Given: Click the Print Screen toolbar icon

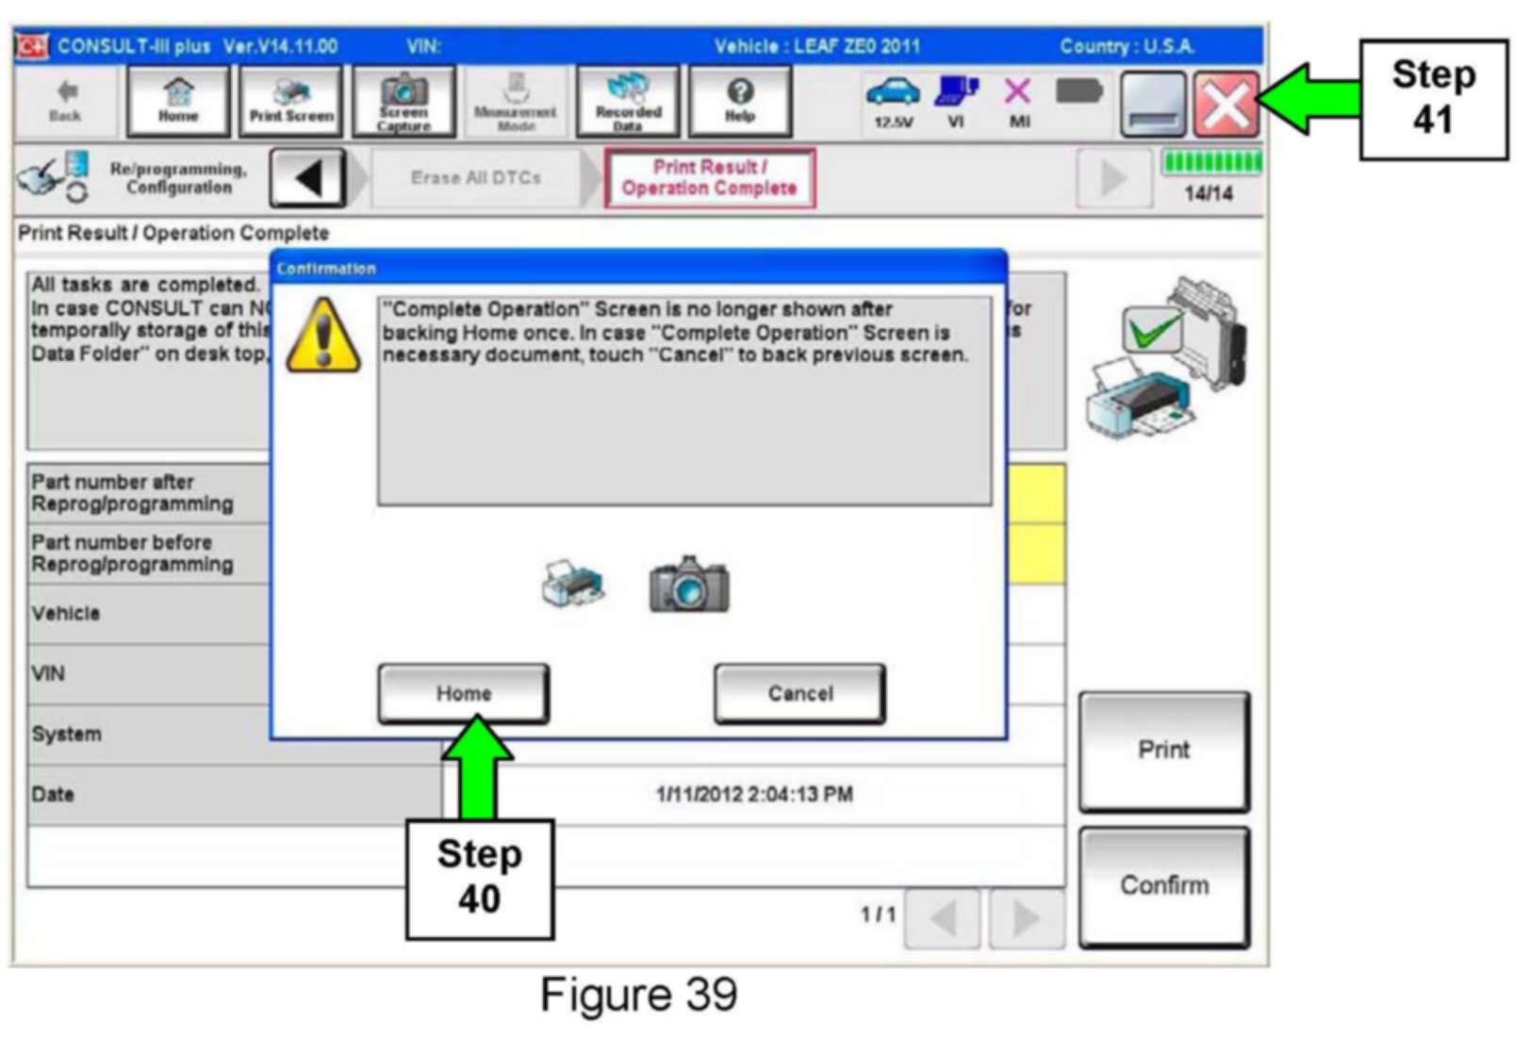Looking at the screenshot, I should pos(290,101).
